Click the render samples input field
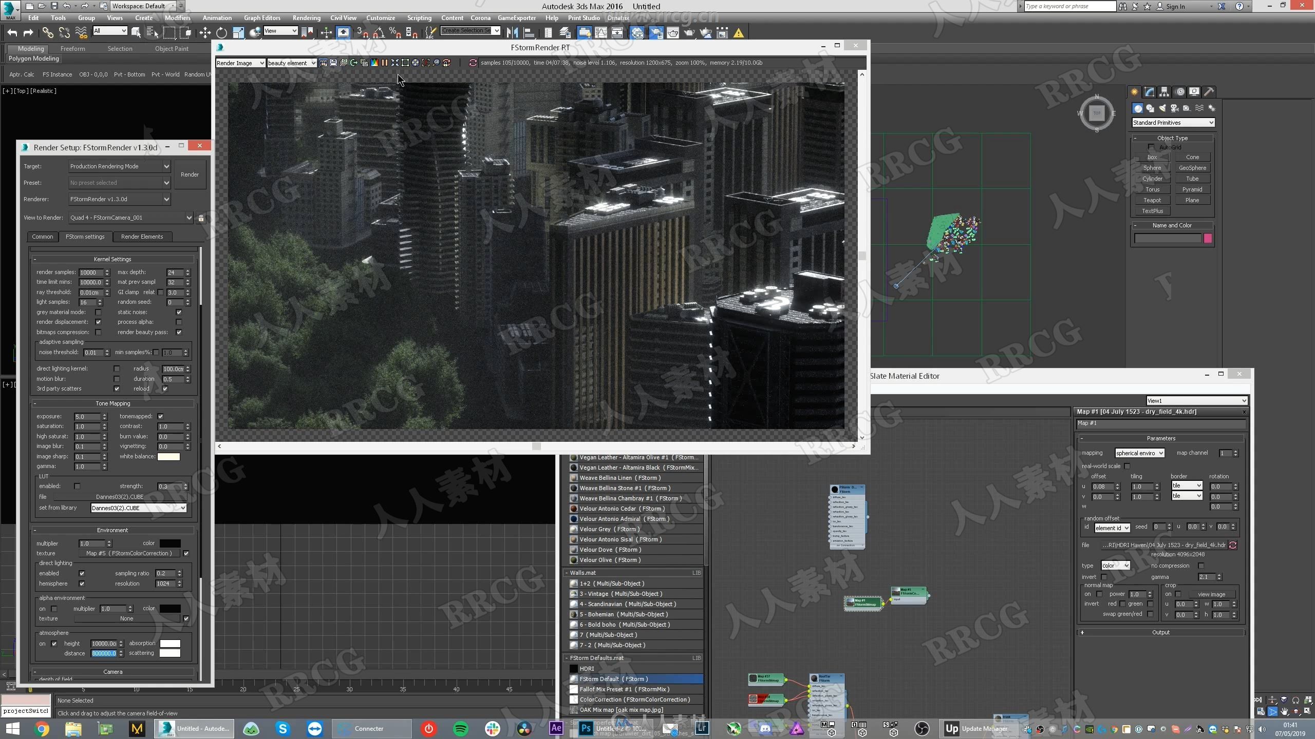This screenshot has width=1315, height=739. (x=91, y=273)
